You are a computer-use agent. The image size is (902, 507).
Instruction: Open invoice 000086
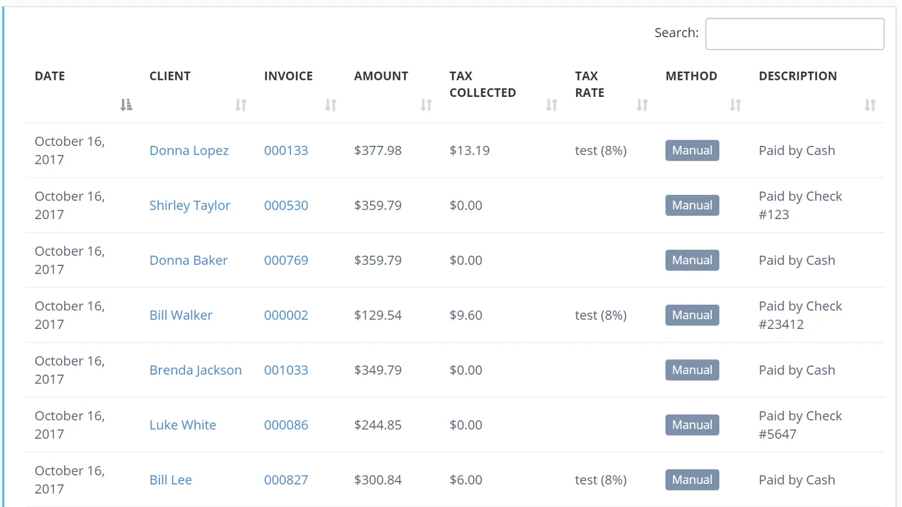pos(286,425)
